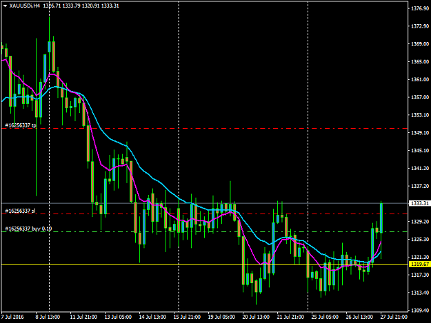Viewport: 431px width, 323px height.
Task: Click the 1321.30 price scale value
Action: coord(420,257)
